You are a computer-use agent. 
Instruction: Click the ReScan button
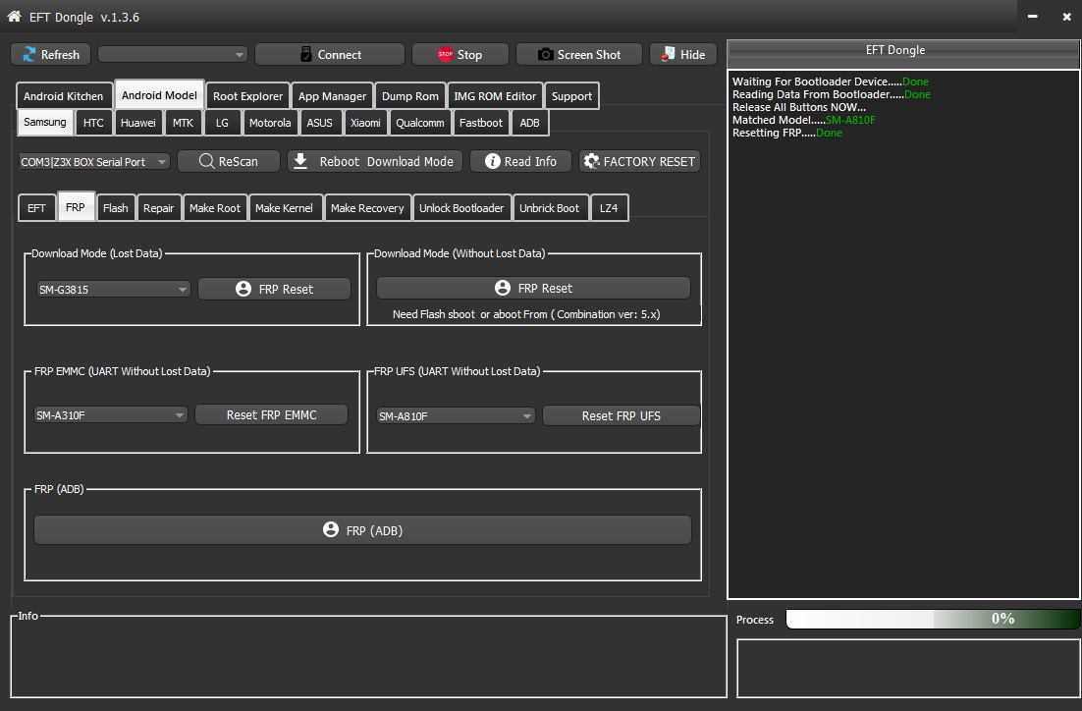point(229,161)
